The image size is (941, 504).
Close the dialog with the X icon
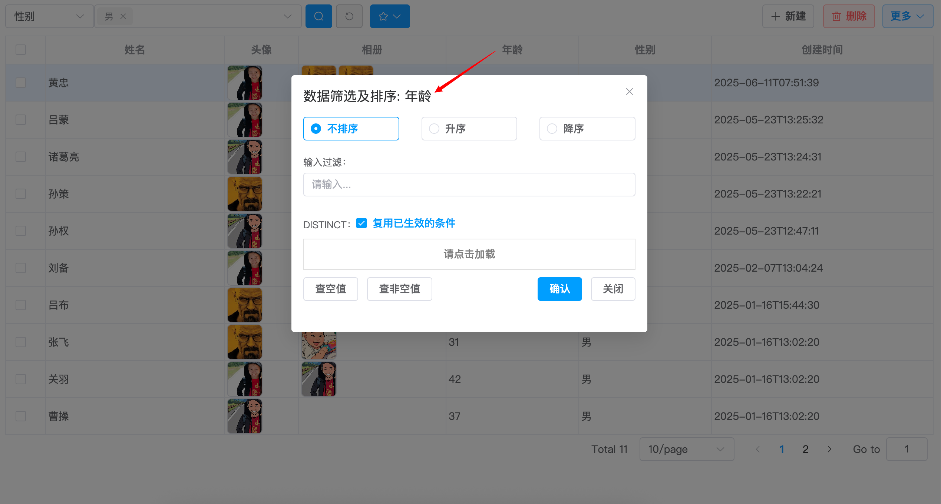[629, 92]
